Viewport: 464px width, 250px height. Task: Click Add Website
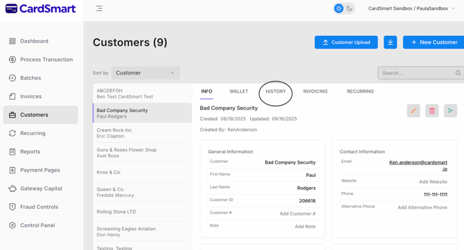click(x=433, y=182)
